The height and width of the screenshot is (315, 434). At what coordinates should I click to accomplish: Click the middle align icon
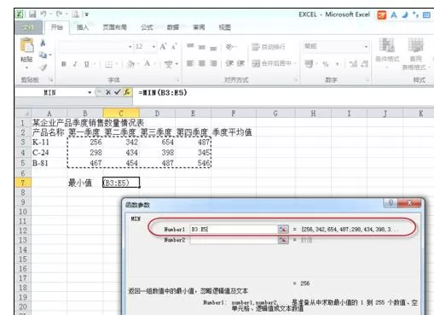(x=202, y=47)
